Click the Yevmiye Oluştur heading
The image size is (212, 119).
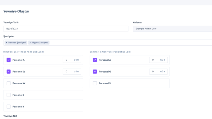click(16, 11)
